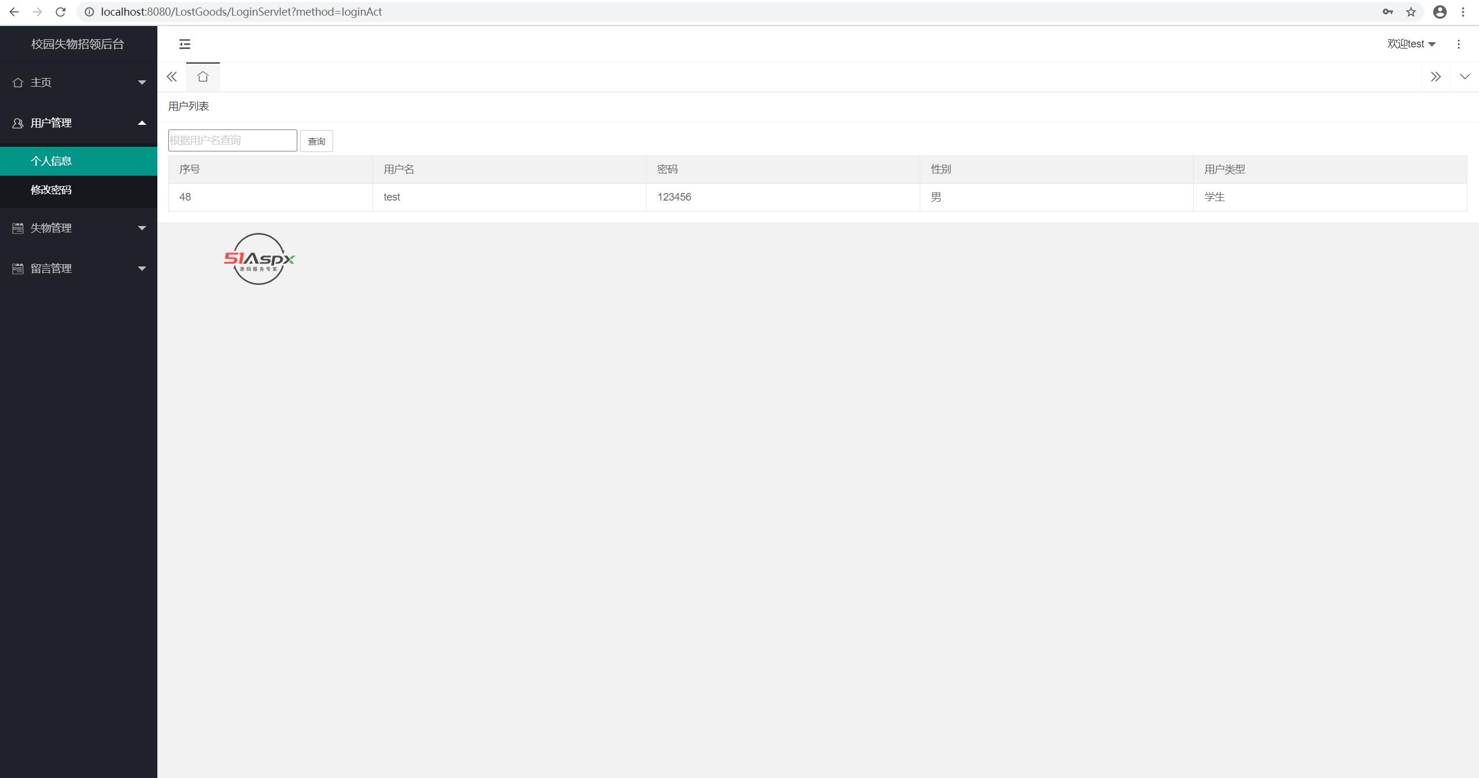
Task: Focus the 根据用户名查询 input field
Action: (233, 140)
